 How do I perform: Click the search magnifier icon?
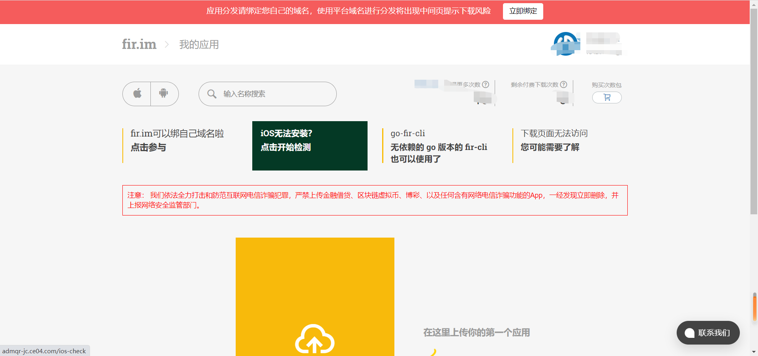coord(212,94)
